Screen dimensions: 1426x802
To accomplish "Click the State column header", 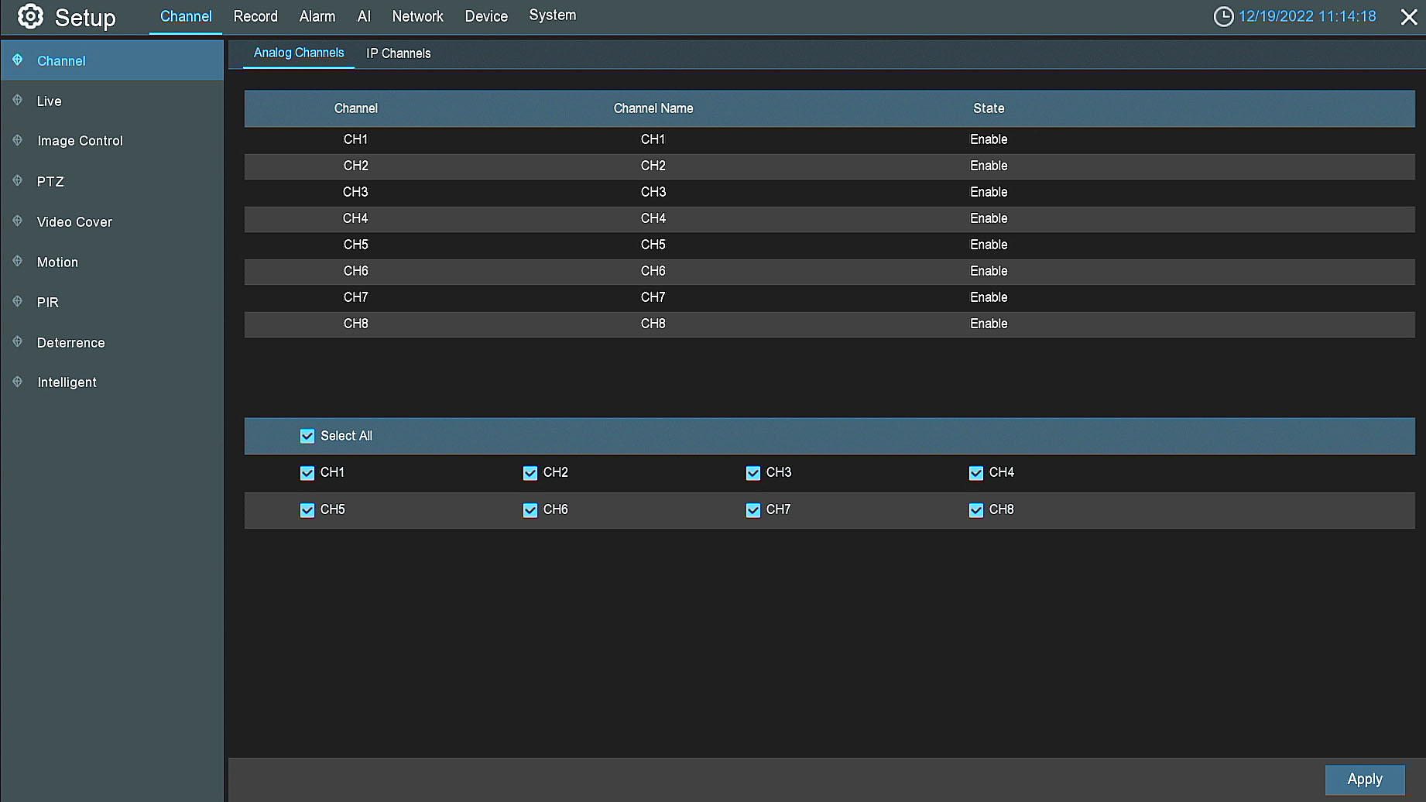I will (x=989, y=108).
